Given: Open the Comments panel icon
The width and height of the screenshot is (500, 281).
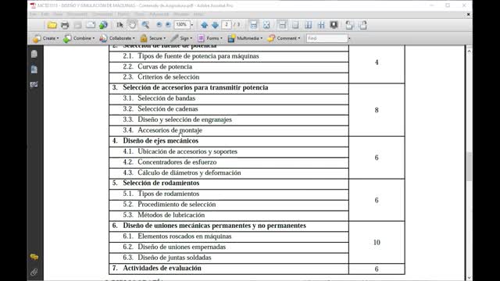Looking at the screenshot, I should click(34, 257).
